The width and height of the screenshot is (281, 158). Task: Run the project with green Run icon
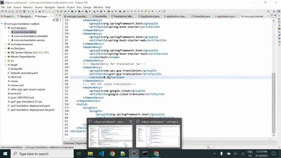click(x=72, y=11)
